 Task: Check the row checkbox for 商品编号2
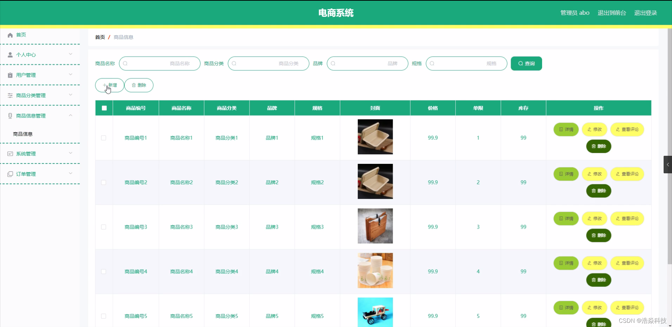pyautogui.click(x=104, y=182)
